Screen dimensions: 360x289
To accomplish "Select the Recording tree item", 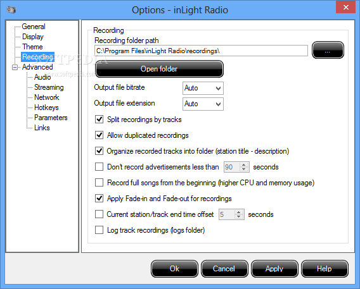I will tap(37, 57).
